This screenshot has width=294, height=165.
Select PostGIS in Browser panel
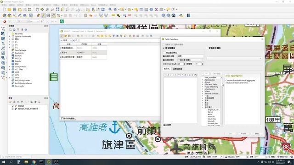pyautogui.click(x=18, y=56)
